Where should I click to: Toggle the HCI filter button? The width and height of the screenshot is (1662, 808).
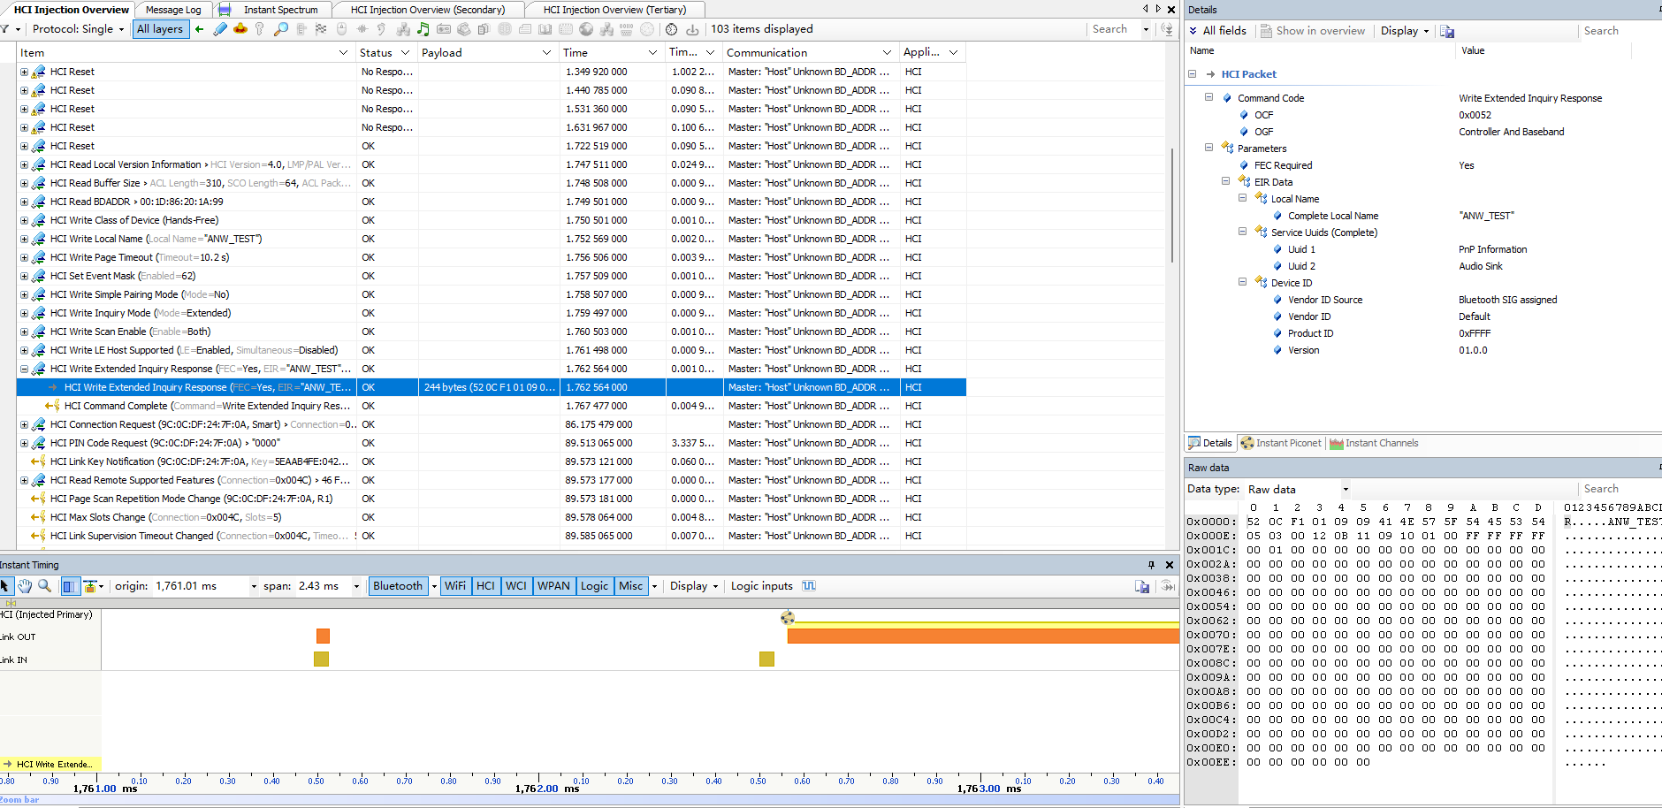pos(485,586)
